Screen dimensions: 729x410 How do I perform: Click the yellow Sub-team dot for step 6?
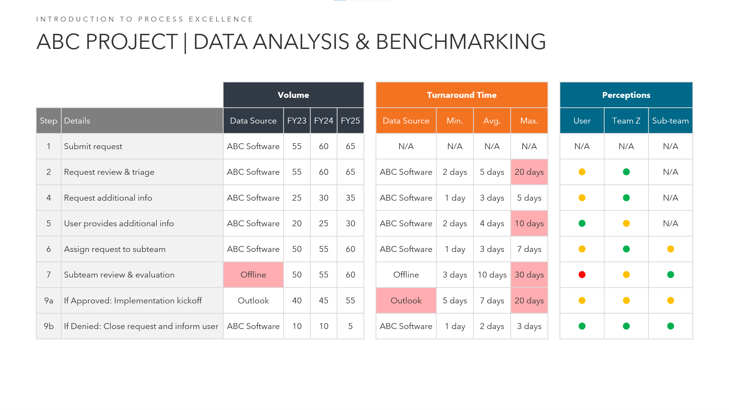pos(670,249)
